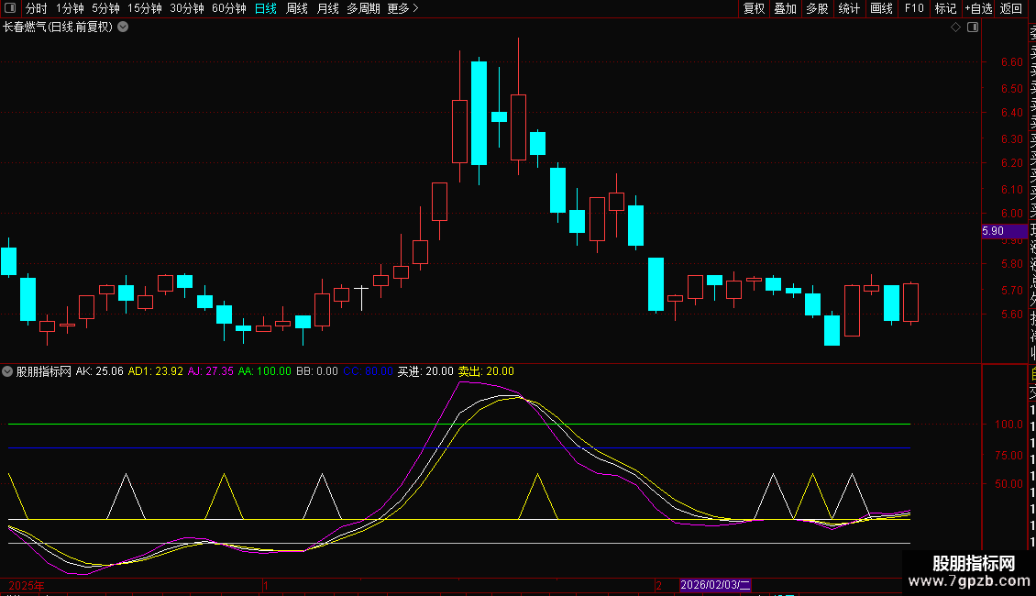This screenshot has height=596, width=1036.
Task: Click the 返回 back button
Action: [x=1011, y=8]
